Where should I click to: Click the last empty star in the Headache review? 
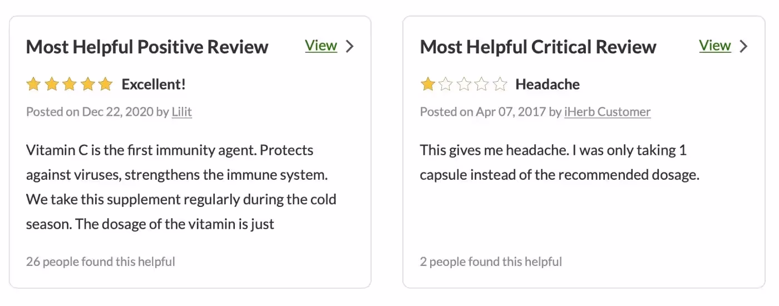click(x=500, y=85)
